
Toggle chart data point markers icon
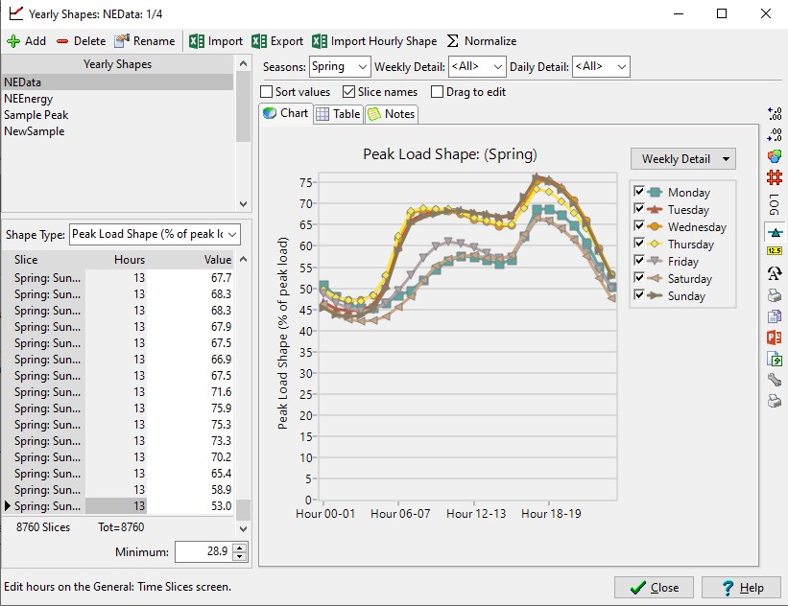pos(775,232)
